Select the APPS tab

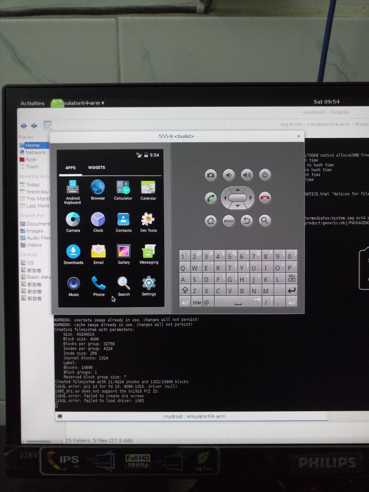pyautogui.click(x=70, y=168)
